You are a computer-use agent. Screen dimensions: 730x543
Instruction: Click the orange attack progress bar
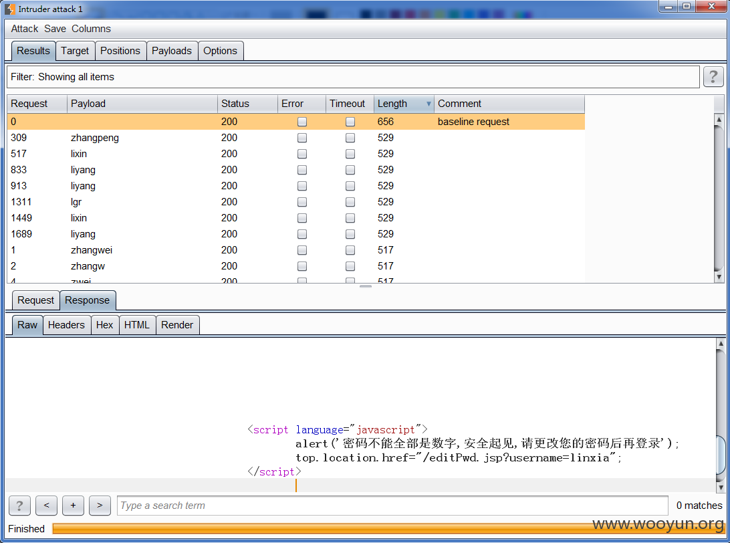click(x=388, y=528)
